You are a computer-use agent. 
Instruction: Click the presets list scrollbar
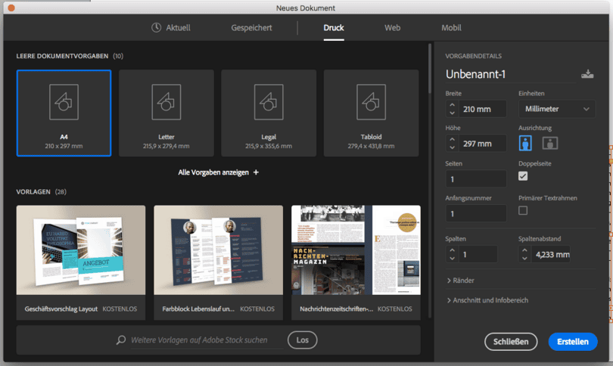pos(430,69)
